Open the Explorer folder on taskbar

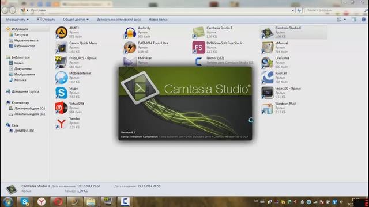[x=91, y=202]
